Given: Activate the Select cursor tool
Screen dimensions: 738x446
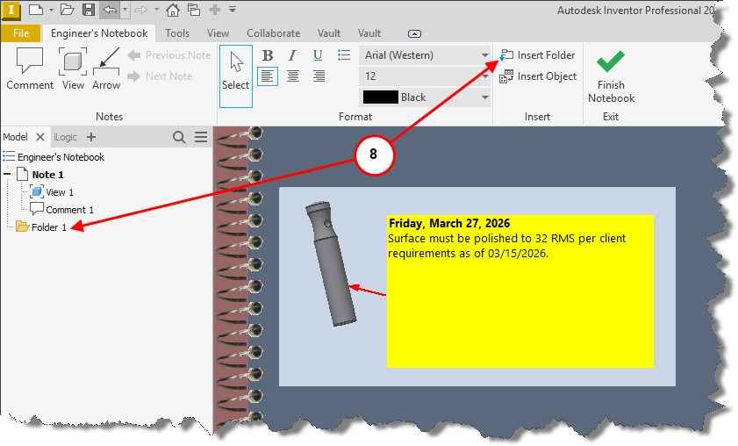Looking at the screenshot, I should [236, 76].
